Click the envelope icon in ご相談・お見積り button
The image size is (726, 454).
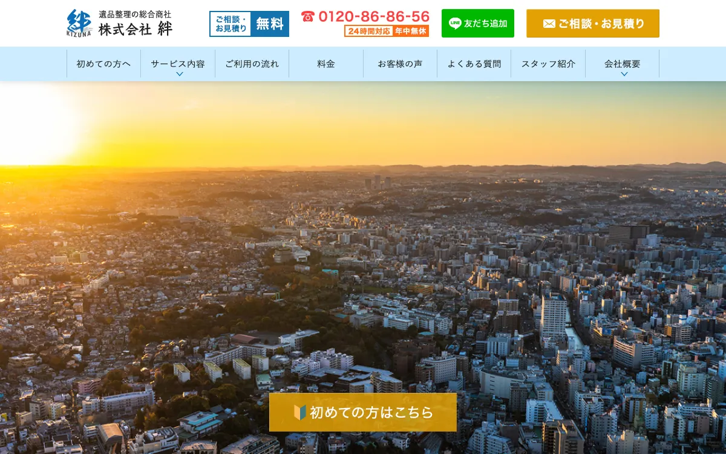549,24
